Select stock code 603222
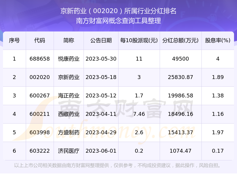The image size is (237, 180). point(40,151)
